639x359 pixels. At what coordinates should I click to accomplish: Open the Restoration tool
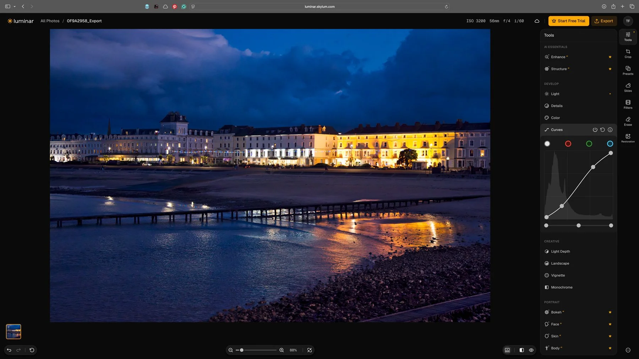(628, 139)
